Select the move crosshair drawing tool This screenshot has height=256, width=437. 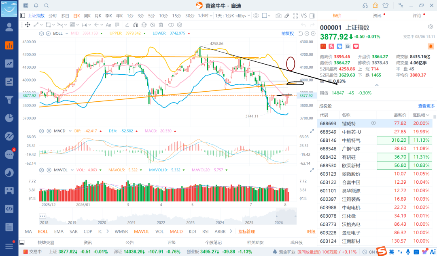(28, 25)
